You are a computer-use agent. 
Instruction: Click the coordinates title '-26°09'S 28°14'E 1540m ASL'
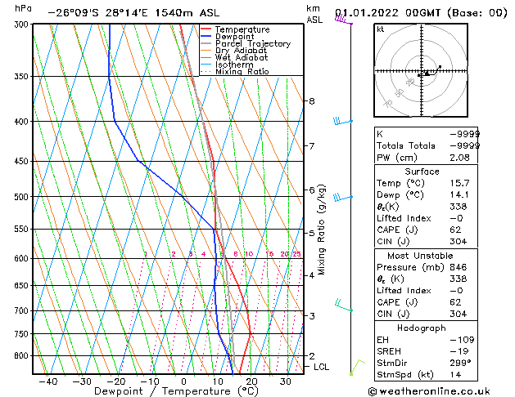(x=133, y=13)
